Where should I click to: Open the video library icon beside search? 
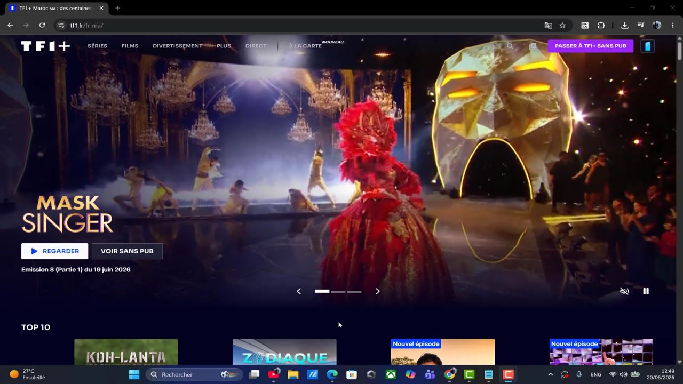tap(533, 46)
